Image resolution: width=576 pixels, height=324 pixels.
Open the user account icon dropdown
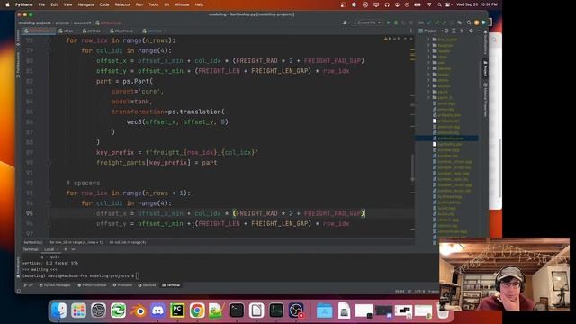point(346,22)
